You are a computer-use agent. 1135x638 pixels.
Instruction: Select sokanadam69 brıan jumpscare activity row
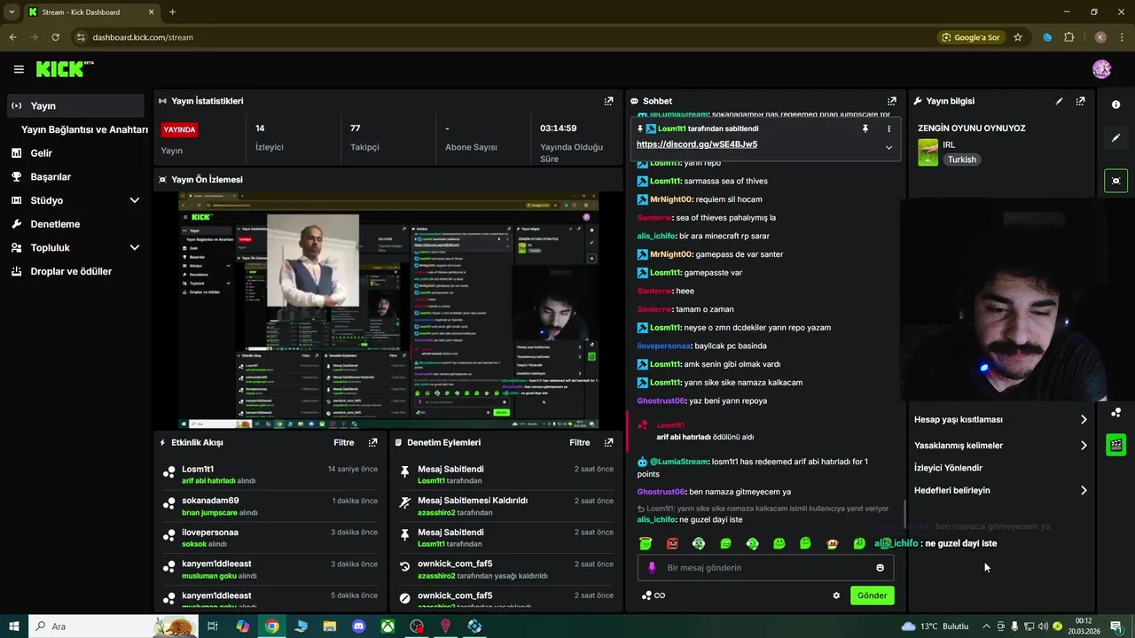click(270, 506)
